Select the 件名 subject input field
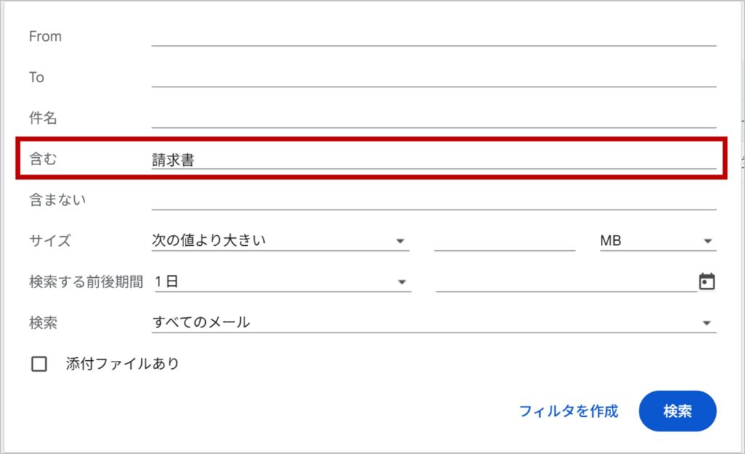 pyautogui.click(x=434, y=118)
